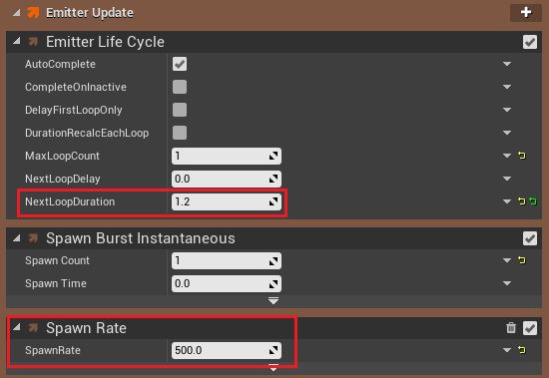The image size is (549, 378).
Task: Open the CompleteOnInactive row dropdown arrow
Action: coord(507,87)
